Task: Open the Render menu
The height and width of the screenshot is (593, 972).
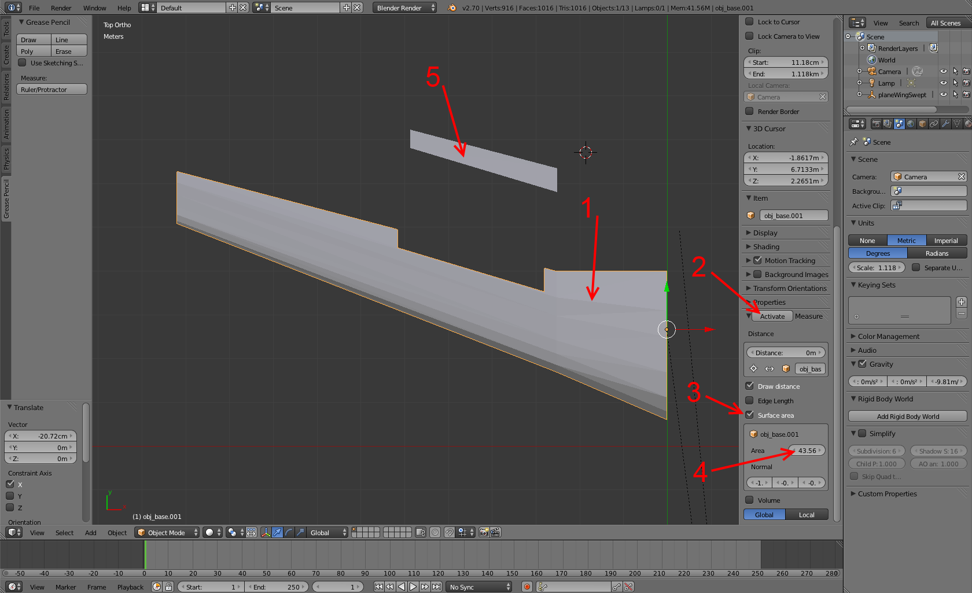Action: 61,8
